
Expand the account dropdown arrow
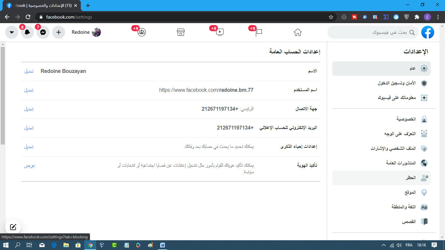coord(12,32)
